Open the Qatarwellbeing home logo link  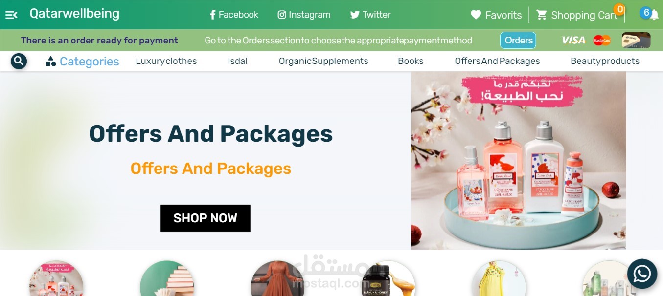[x=74, y=14]
